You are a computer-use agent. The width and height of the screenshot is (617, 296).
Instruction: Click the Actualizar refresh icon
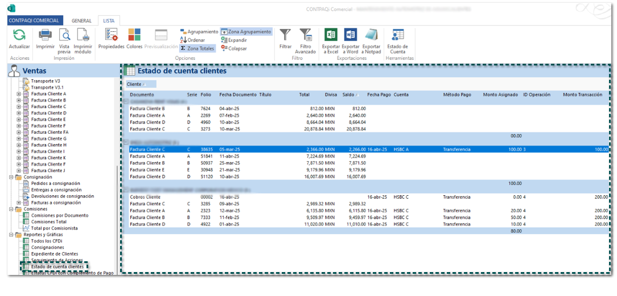(19, 35)
